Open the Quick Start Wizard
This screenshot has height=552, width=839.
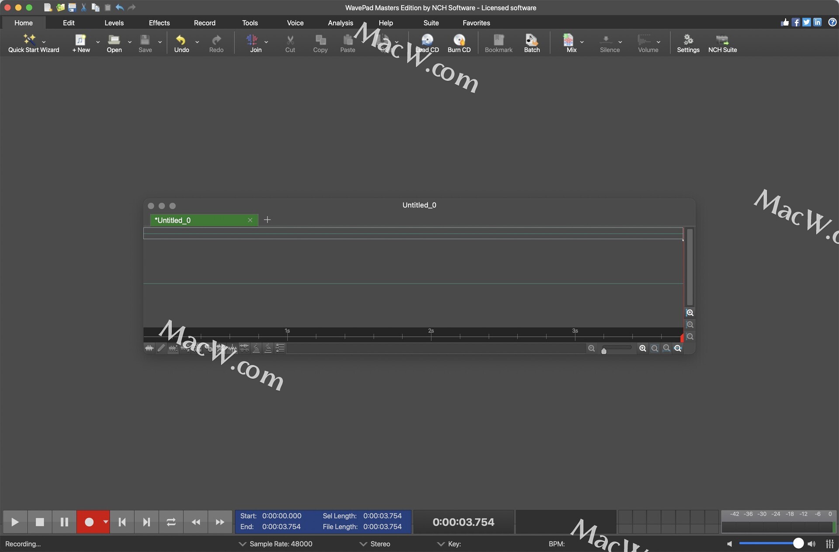30,43
